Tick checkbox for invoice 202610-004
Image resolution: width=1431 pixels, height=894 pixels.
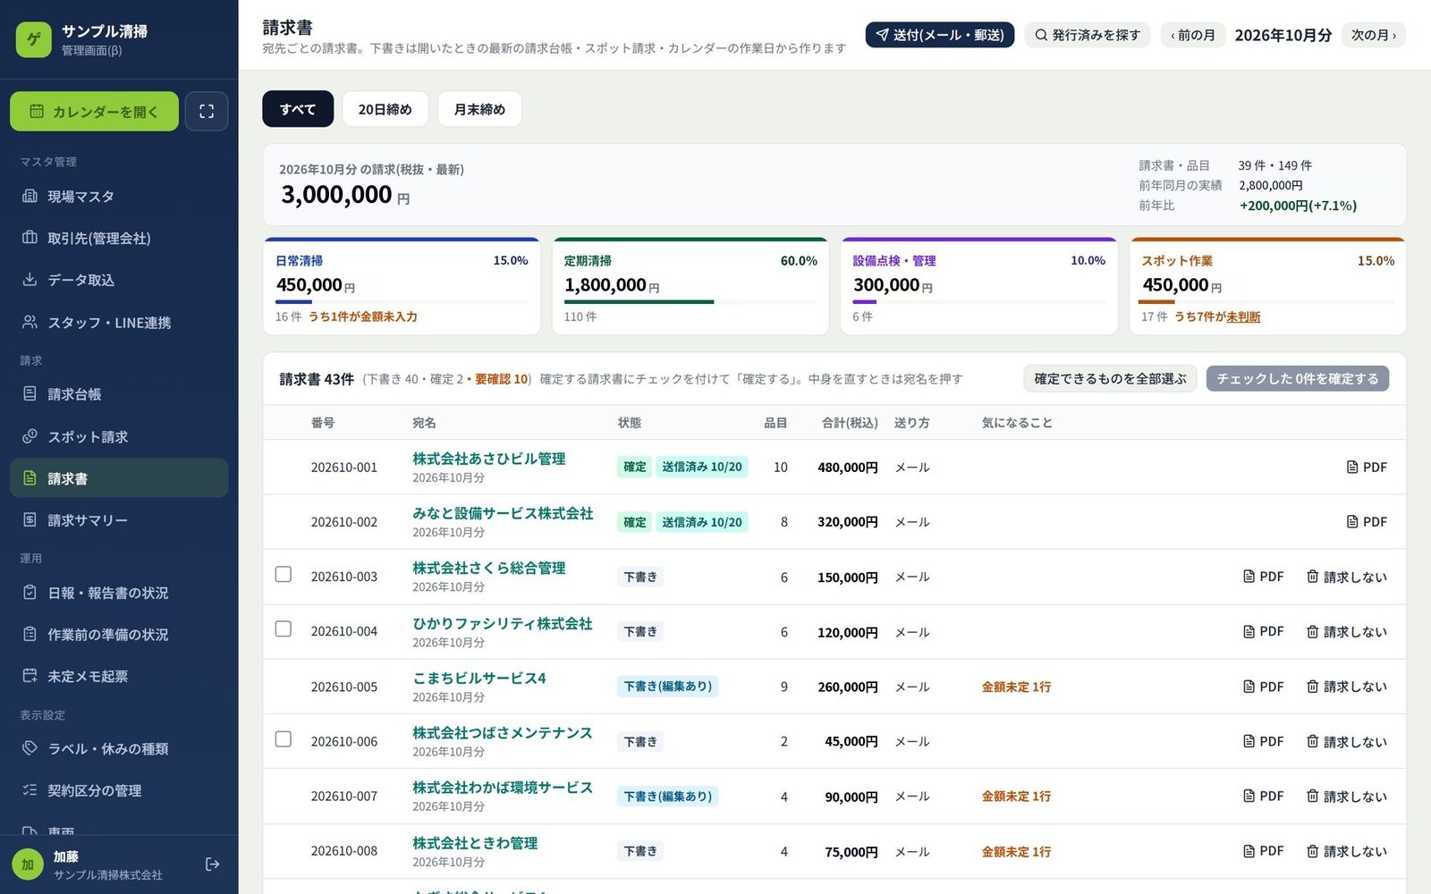point(284,629)
